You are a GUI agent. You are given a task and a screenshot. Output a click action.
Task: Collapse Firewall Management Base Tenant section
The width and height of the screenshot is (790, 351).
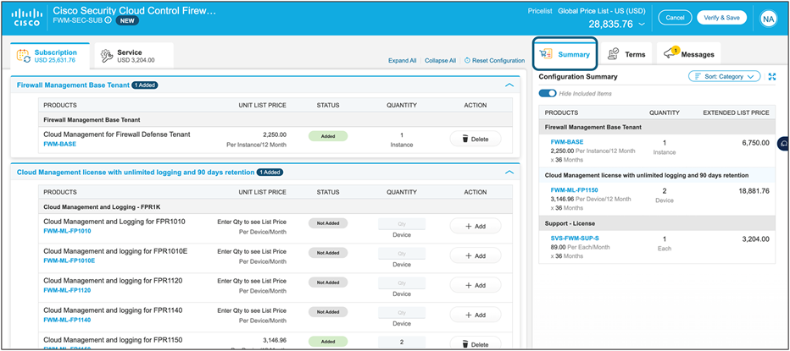click(x=509, y=85)
